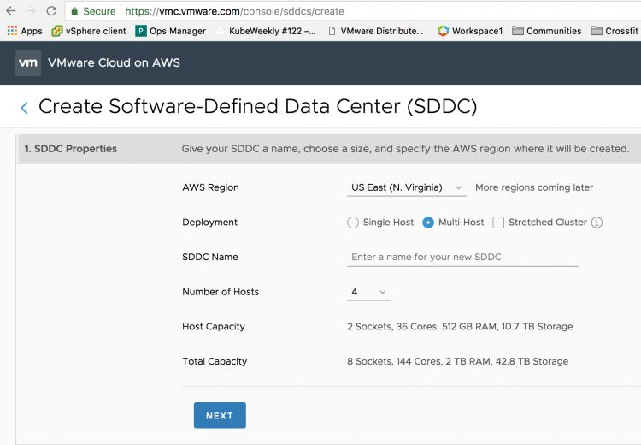The image size is (641, 445).
Task: Click the NEXT button
Action: coord(220,415)
